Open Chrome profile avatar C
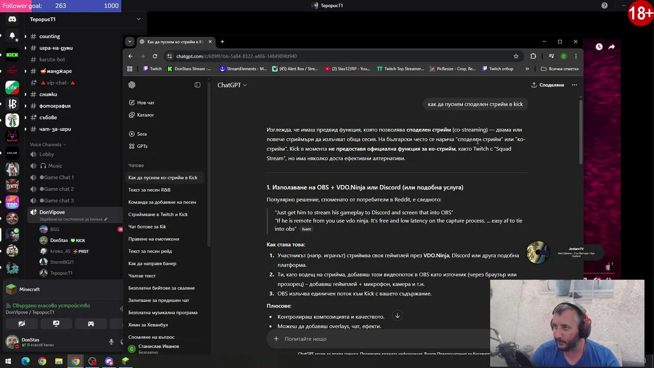This screenshot has height=368, width=654. [564, 56]
